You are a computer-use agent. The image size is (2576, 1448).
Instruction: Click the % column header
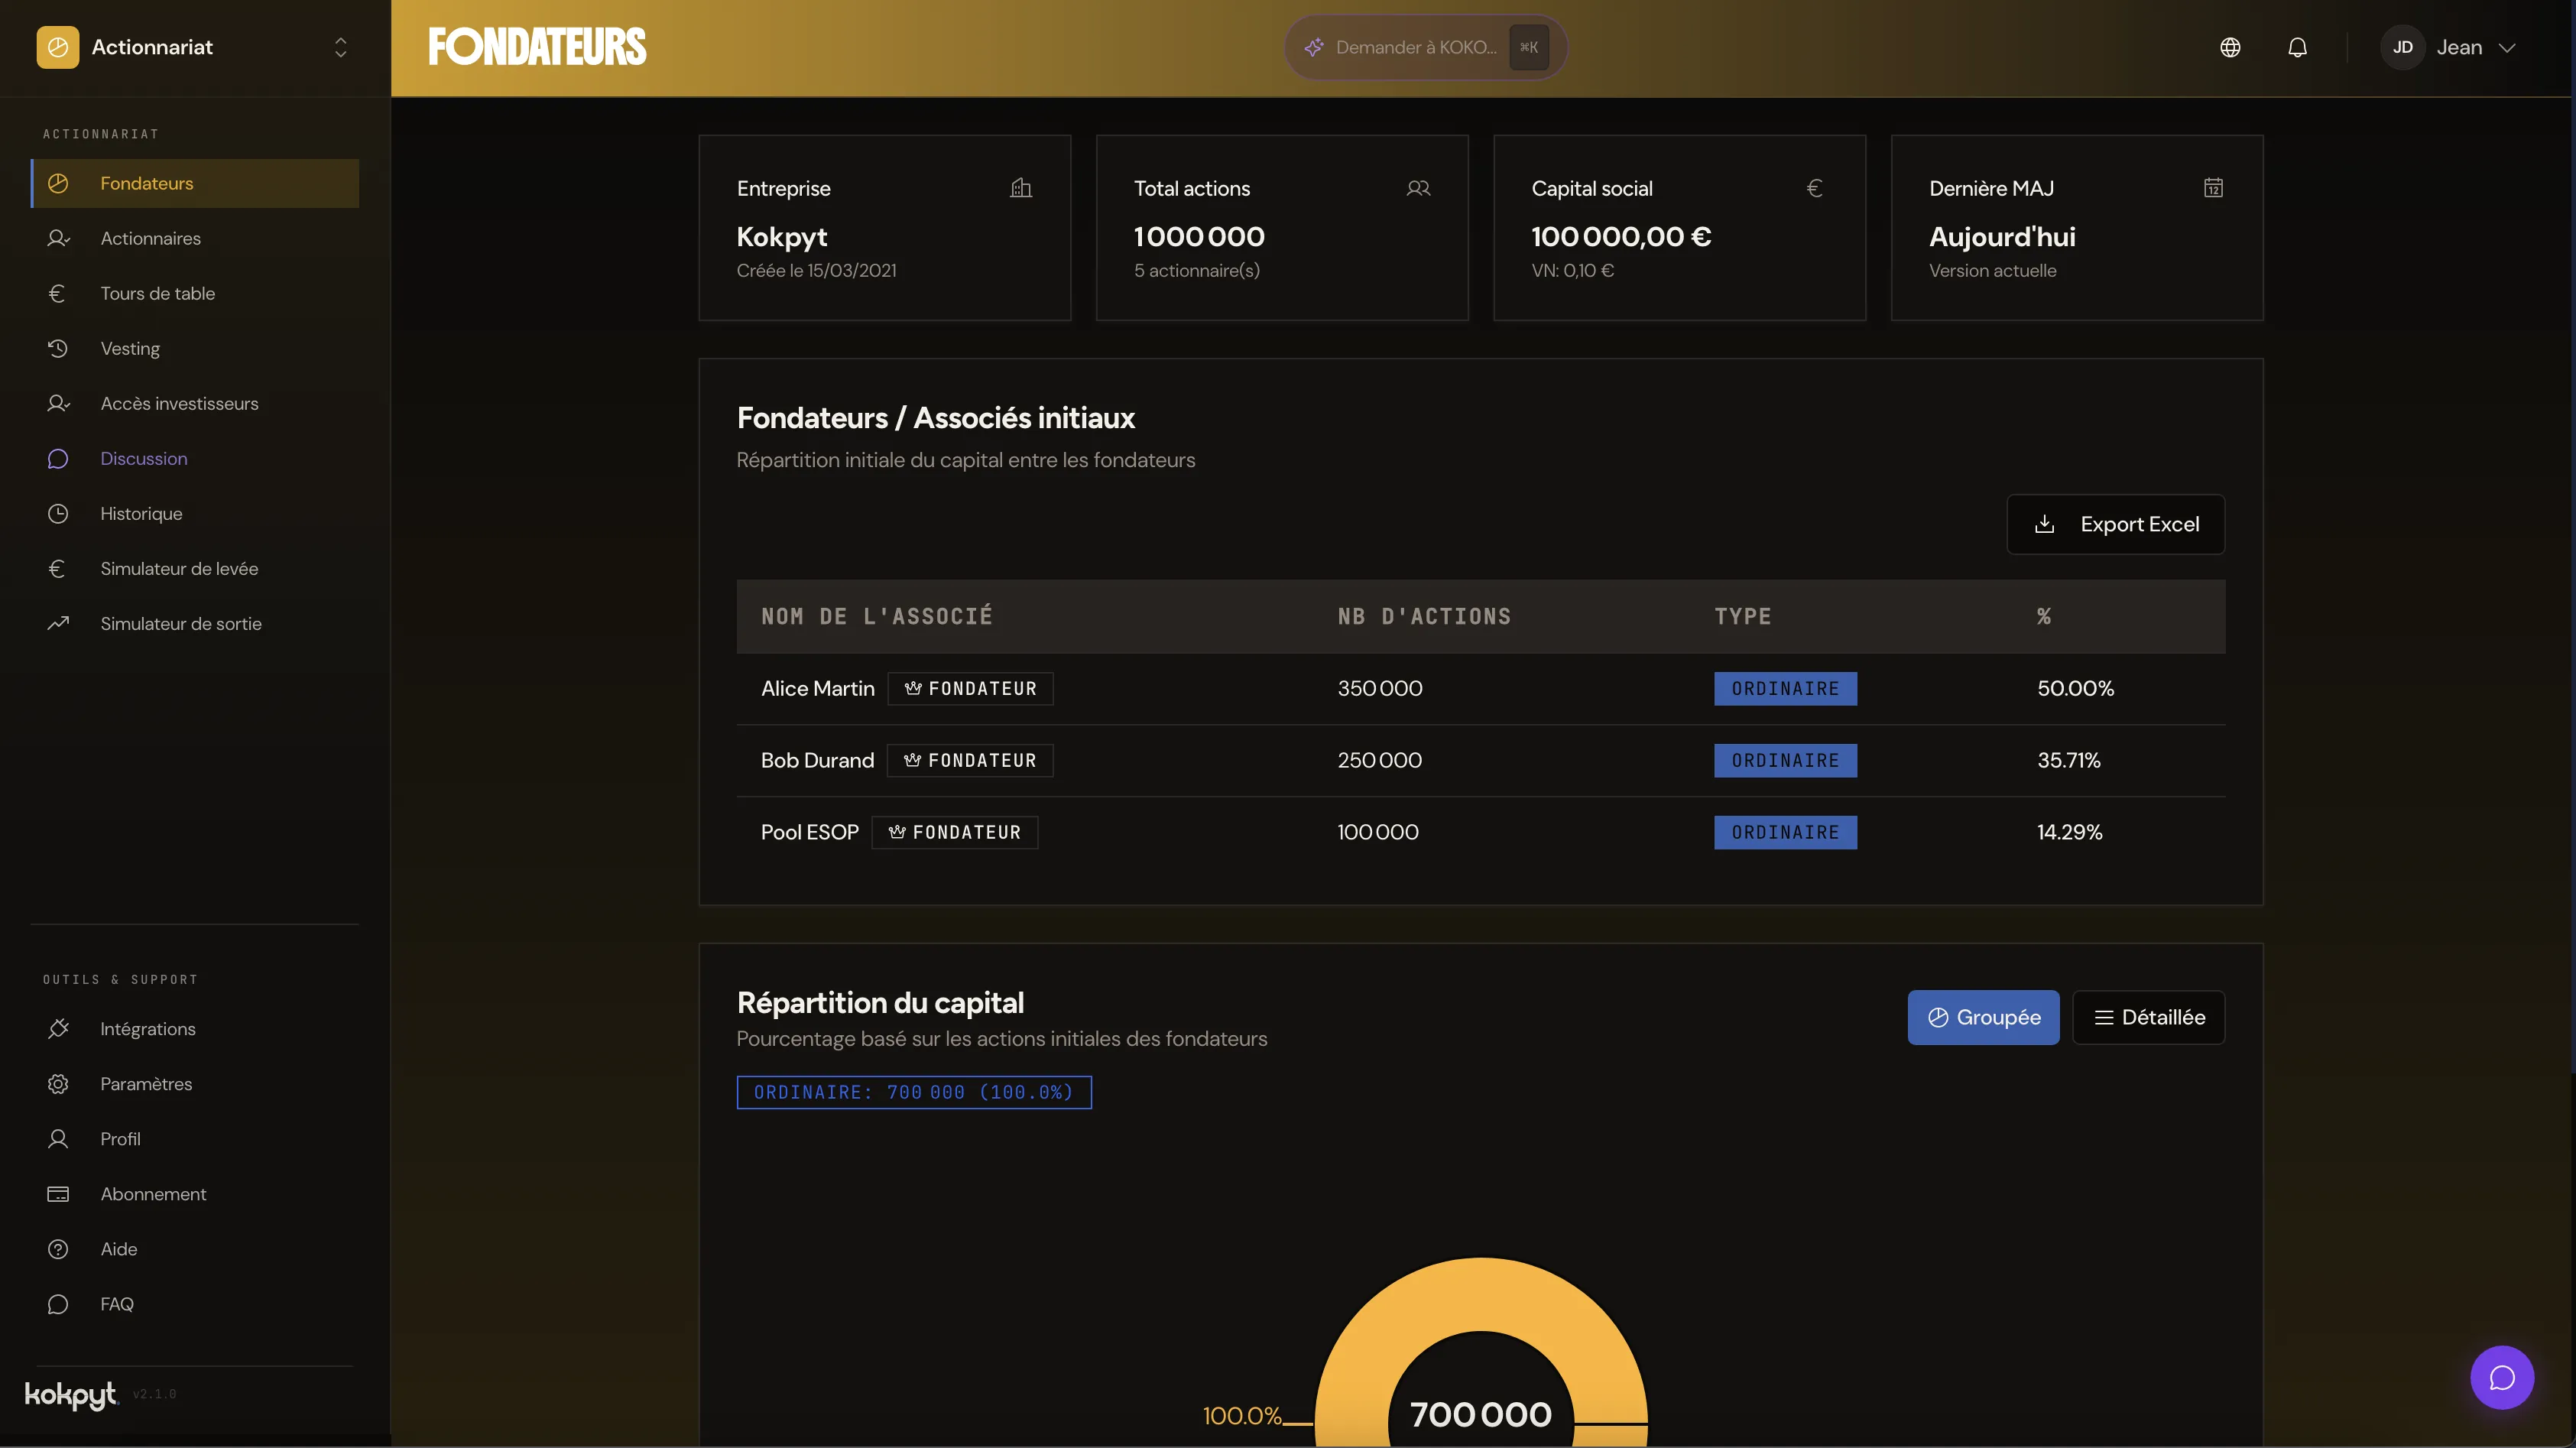click(2044, 616)
